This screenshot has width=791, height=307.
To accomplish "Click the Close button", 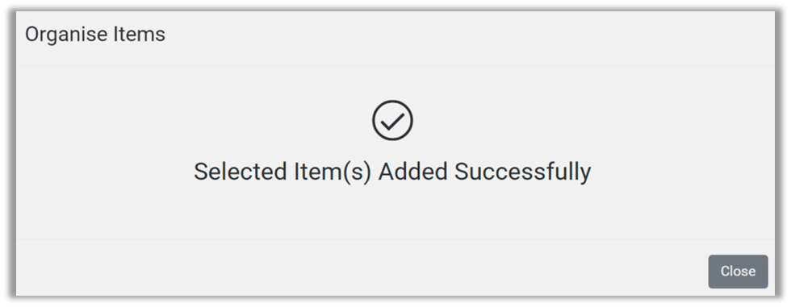I will (x=738, y=272).
